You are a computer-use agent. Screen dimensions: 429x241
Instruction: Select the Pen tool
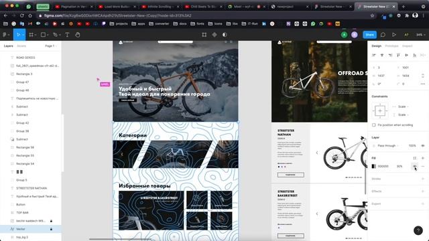(x=55, y=35)
